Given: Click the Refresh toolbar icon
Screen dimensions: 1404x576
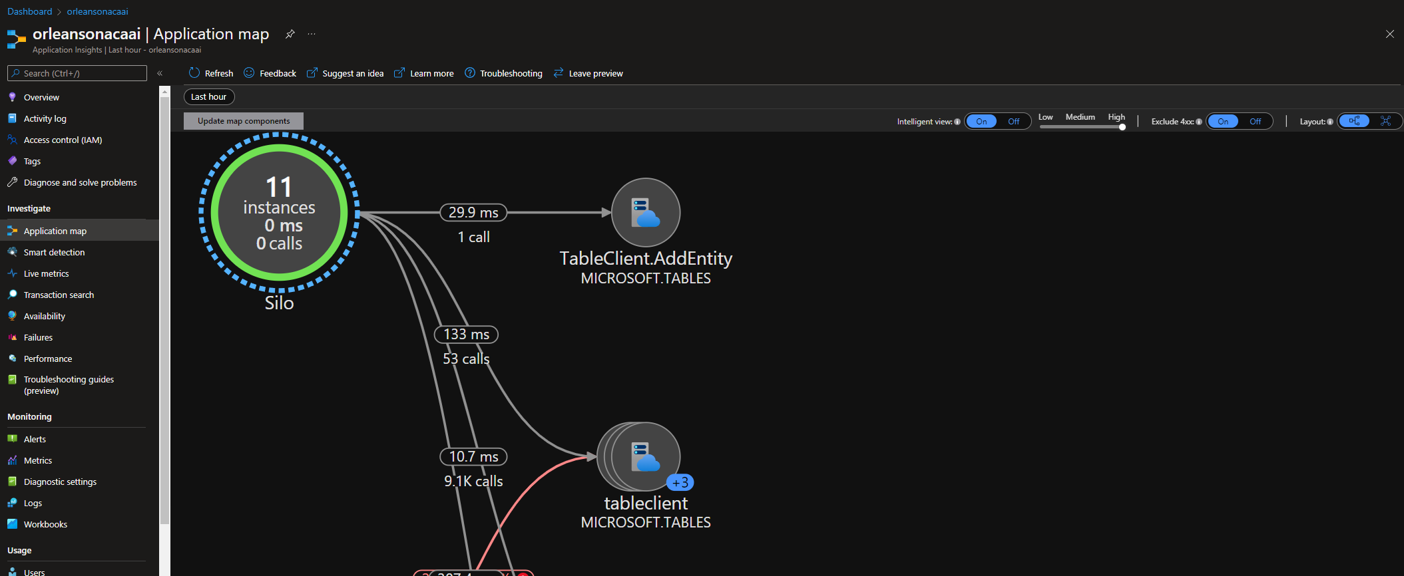Looking at the screenshot, I should (x=194, y=72).
